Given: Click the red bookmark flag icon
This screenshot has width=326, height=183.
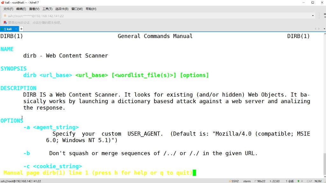Looking at the screenshot, I should point(5,23).
